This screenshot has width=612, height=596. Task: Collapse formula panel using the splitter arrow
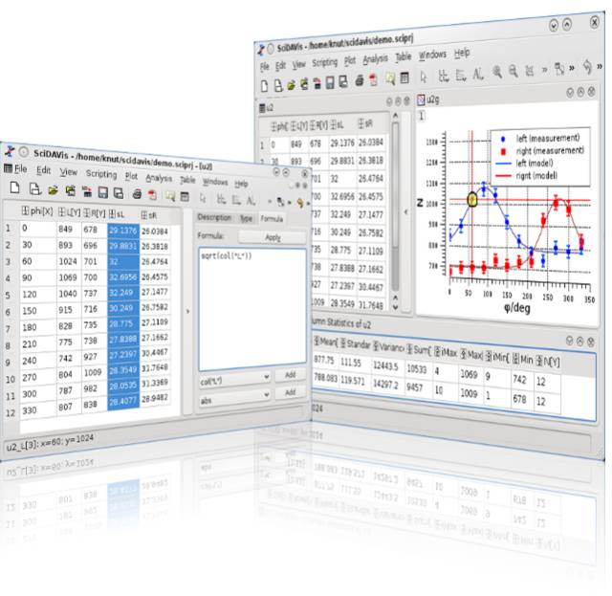[187, 311]
